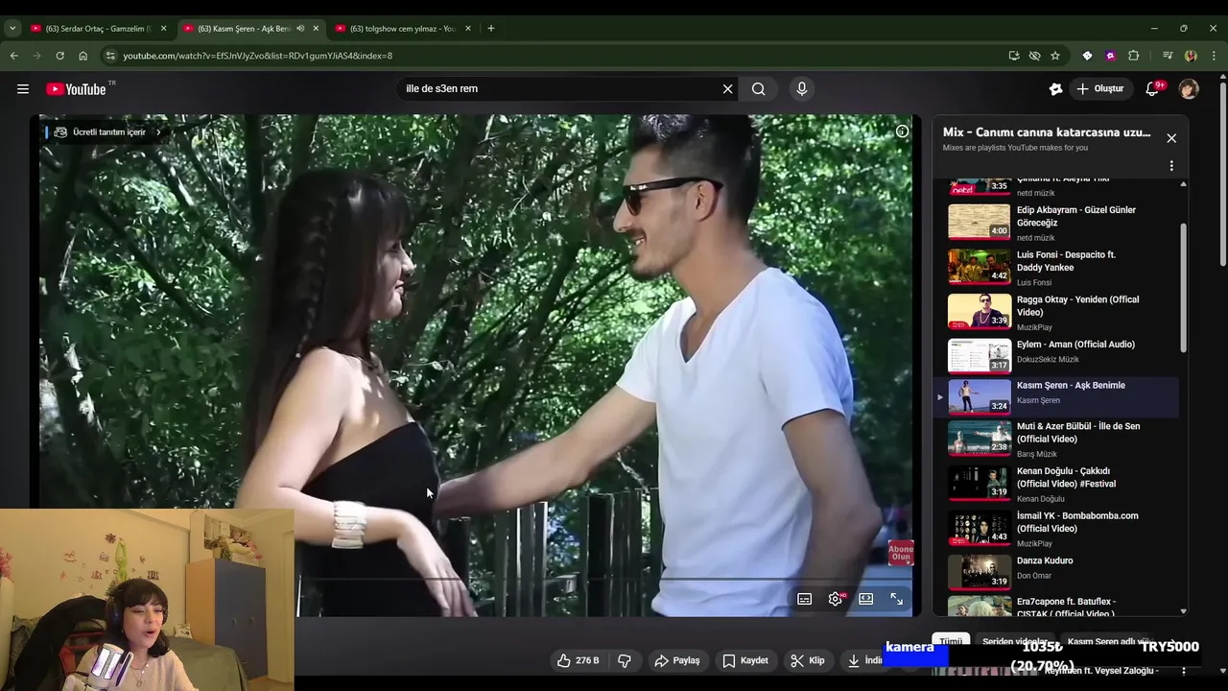Switch to the Serdar Ortaç - Gamzelim tab
Screen dimensions: 1228x691
(x=91, y=29)
